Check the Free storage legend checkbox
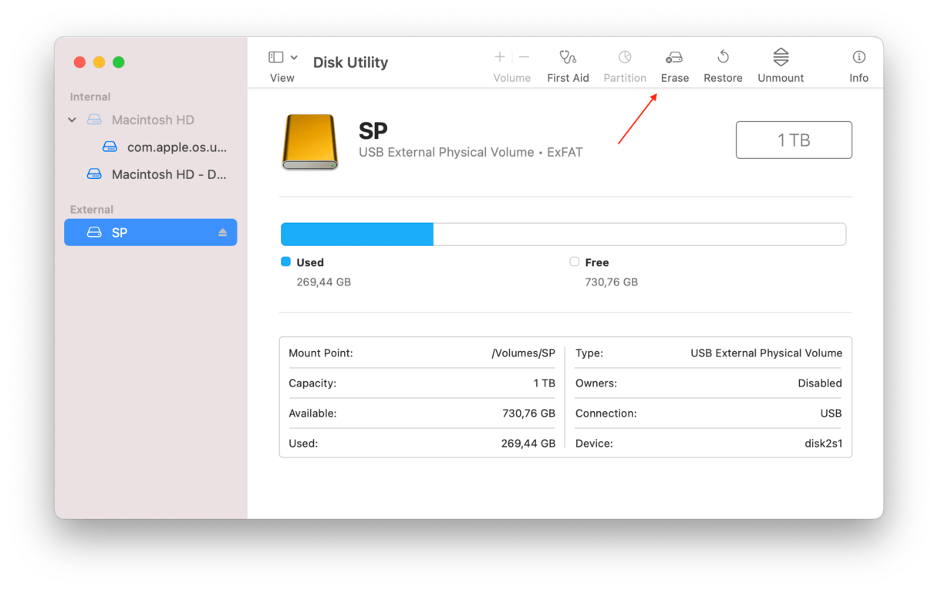This screenshot has height=591, width=938. pyautogui.click(x=574, y=262)
